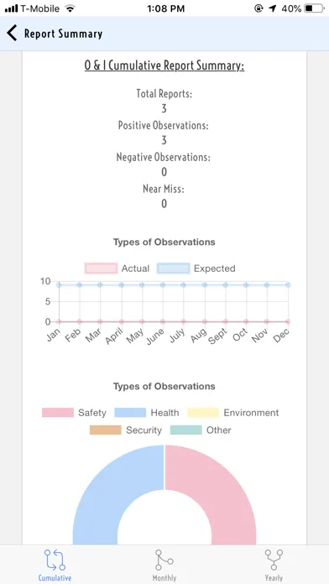Viewport: 329px width, 584px height.
Task: Click the Actual data point for Dec
Action: [x=288, y=321]
